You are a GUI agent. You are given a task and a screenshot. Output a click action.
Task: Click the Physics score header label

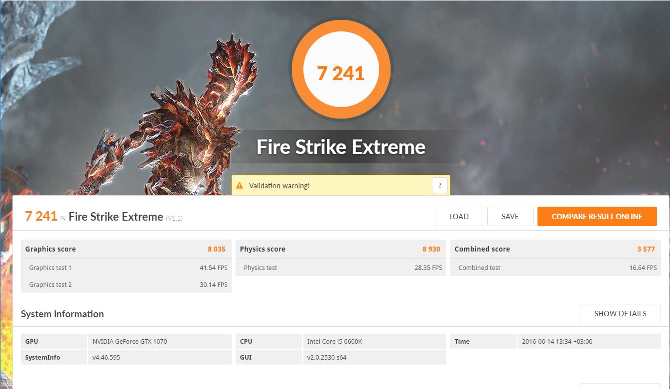point(263,249)
